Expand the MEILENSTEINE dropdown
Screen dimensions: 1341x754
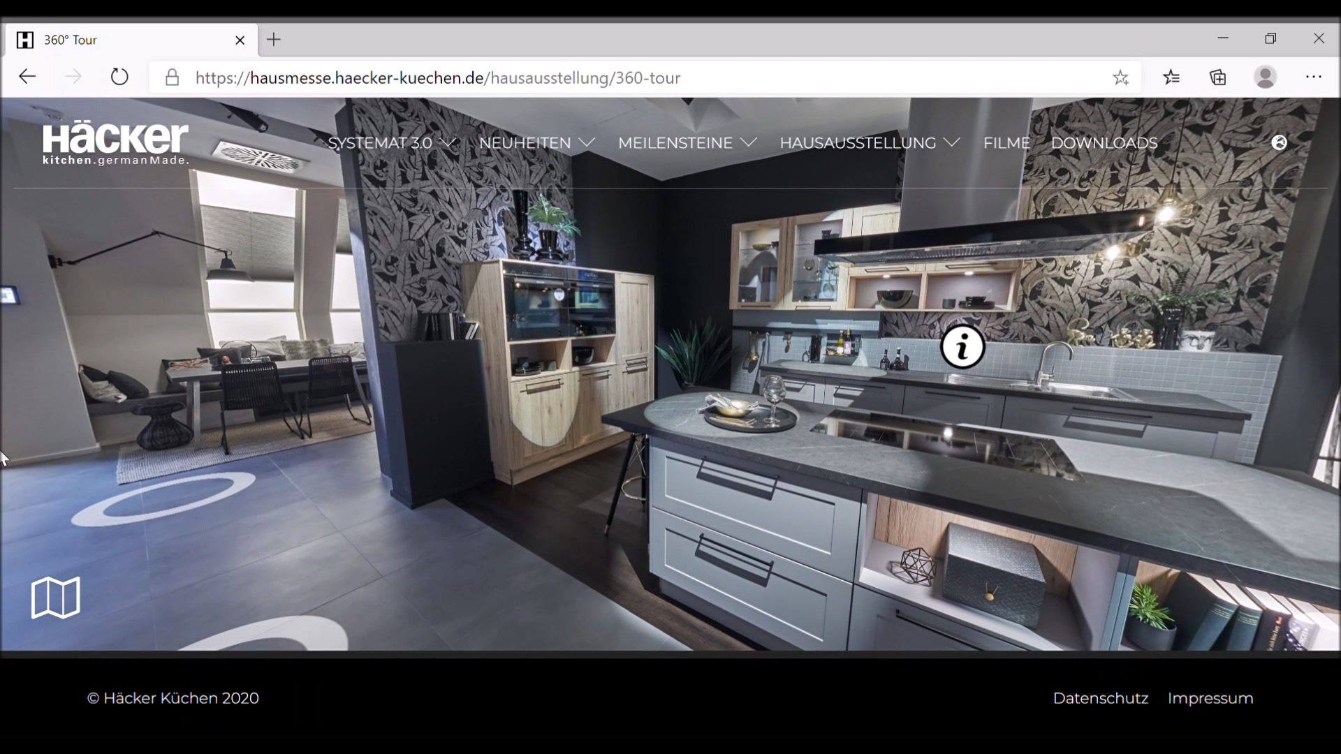coord(687,142)
